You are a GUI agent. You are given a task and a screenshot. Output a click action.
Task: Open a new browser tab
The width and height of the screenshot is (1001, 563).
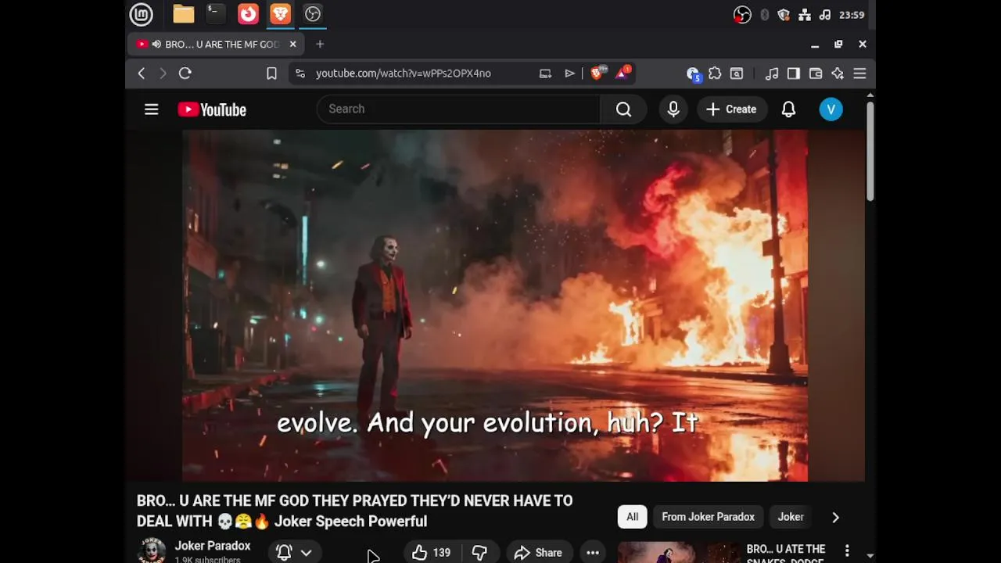pos(320,45)
